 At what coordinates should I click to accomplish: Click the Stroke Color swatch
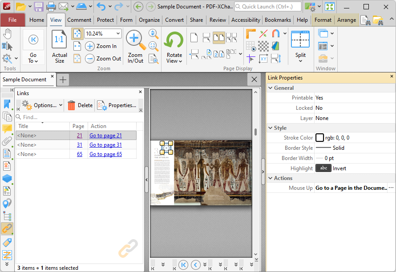click(x=319, y=137)
